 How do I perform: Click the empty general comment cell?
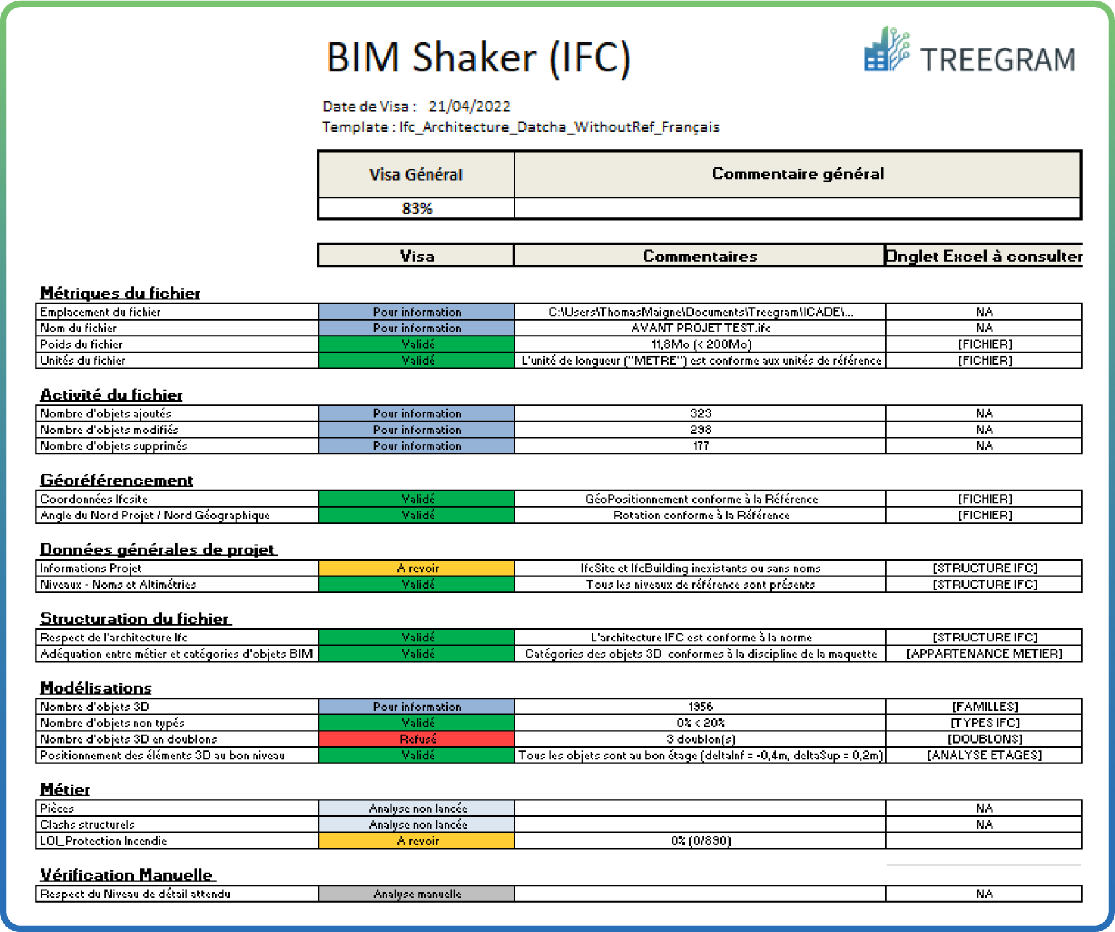(x=798, y=208)
